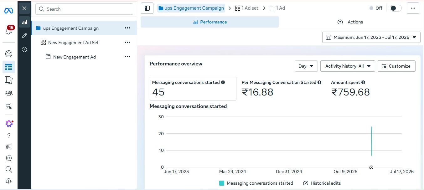The height and width of the screenshot is (190, 424).
Task: Switch to the Performance tab
Action: [x=209, y=22]
